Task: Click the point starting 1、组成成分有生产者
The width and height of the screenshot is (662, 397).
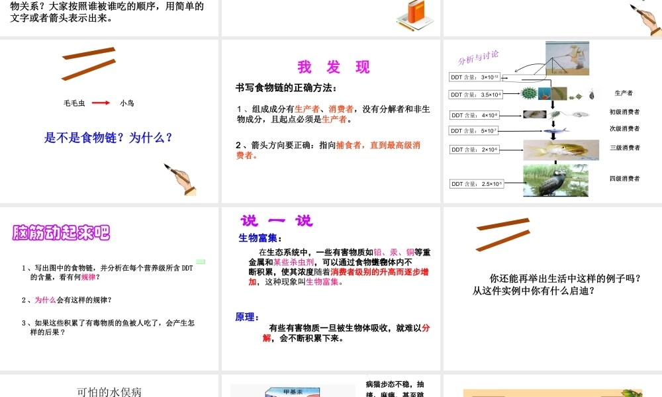Action: 333,114
